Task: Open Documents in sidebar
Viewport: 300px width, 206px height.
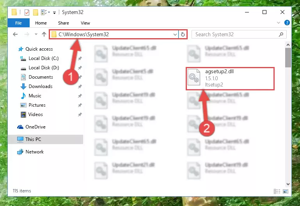Action: point(41,77)
